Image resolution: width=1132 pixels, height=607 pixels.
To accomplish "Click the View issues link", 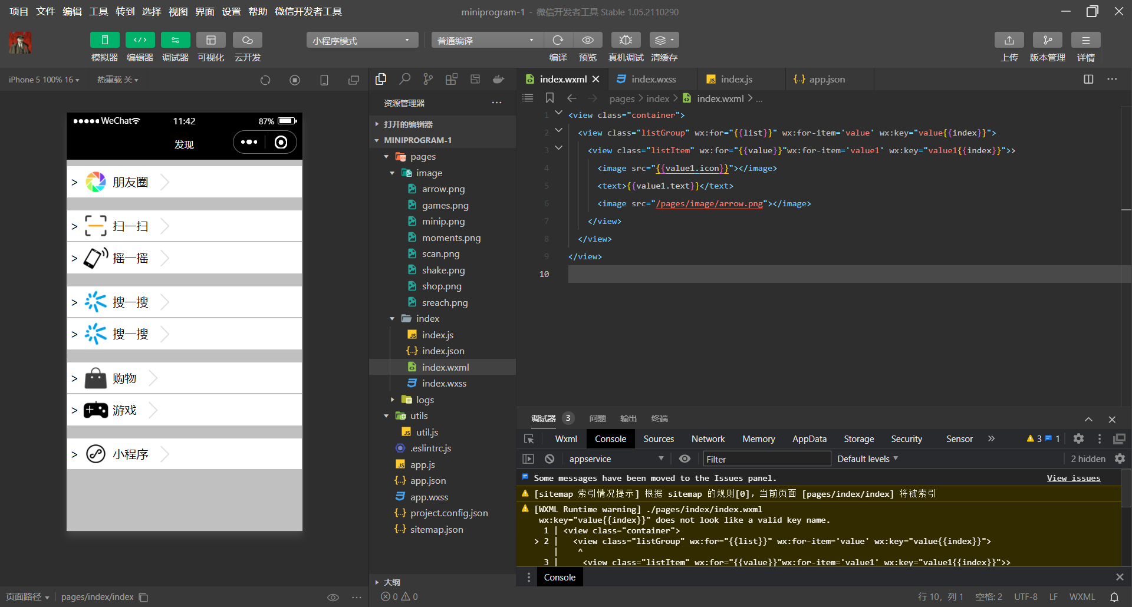I will click(1073, 478).
